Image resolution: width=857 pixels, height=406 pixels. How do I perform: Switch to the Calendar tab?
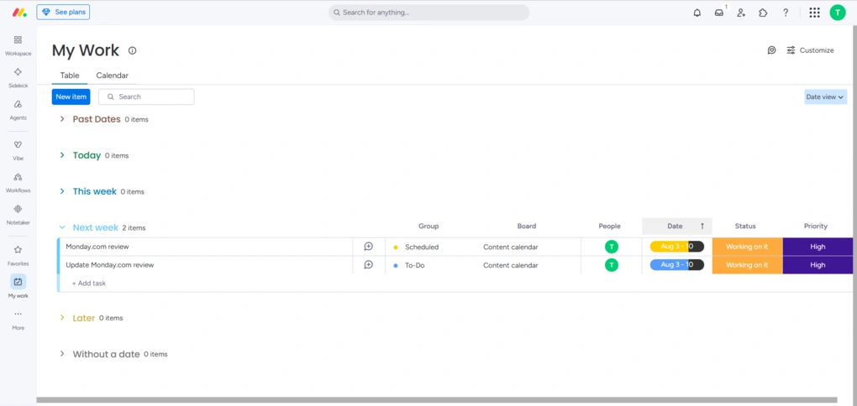pyautogui.click(x=112, y=75)
